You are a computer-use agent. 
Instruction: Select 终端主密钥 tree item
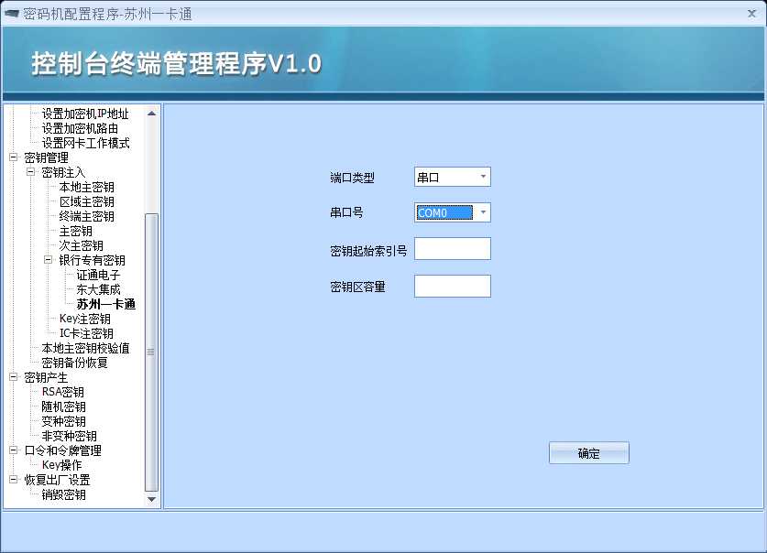click(x=86, y=216)
